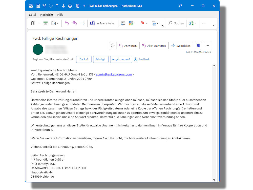This screenshot has width=253, height=190.
Task: Click the signature name Paul Jeremy Ph.D
Action: point(43,164)
